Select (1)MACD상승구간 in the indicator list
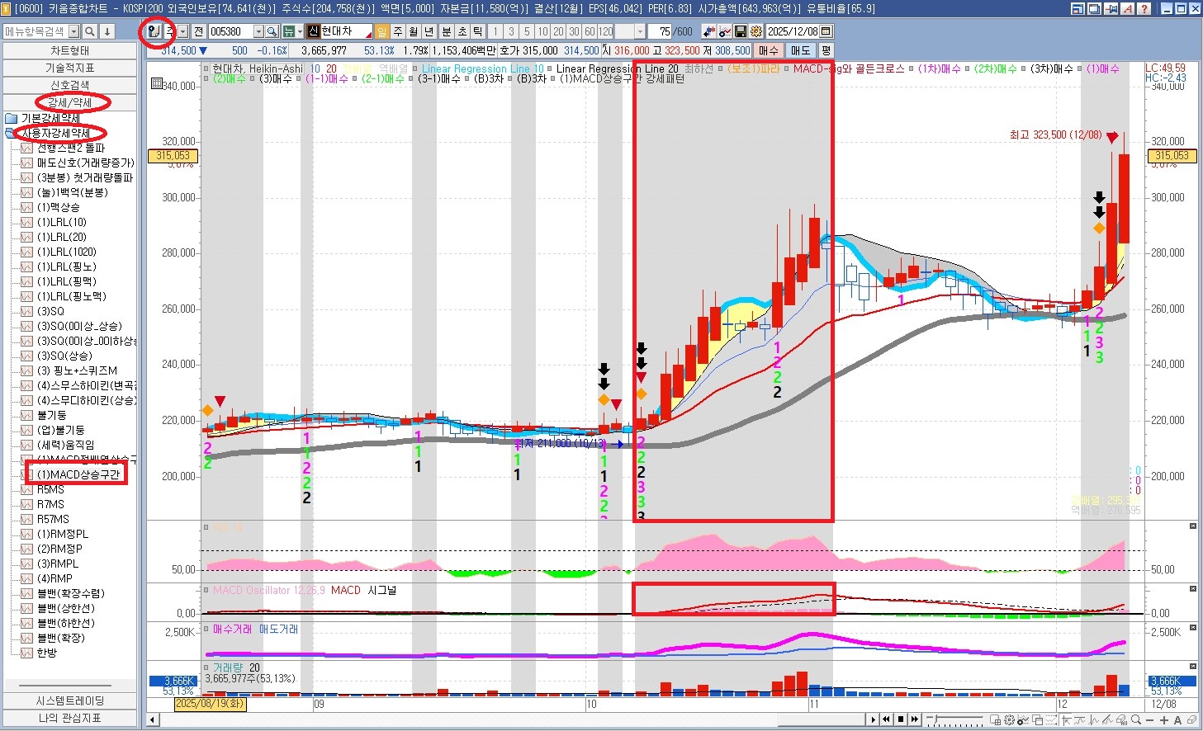Screen dimensions: 1203x731 [78, 474]
